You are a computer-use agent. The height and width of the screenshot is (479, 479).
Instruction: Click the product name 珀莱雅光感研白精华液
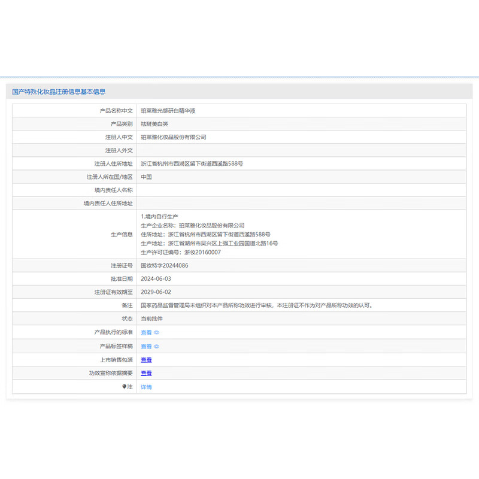tap(168, 111)
